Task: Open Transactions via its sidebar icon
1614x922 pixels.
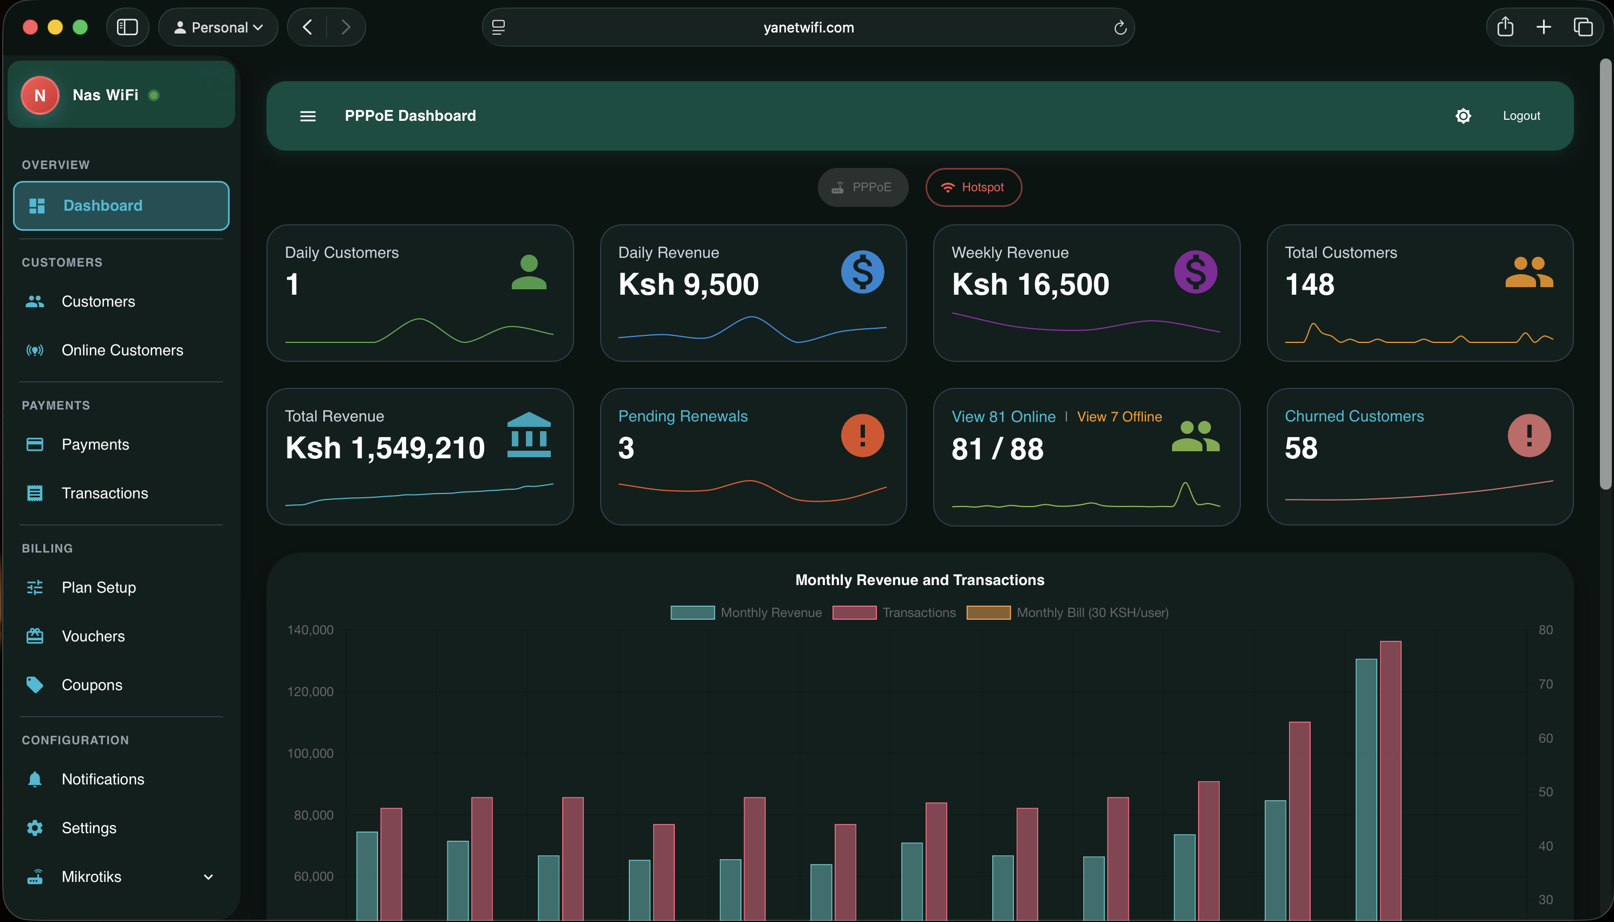Action: 35,492
